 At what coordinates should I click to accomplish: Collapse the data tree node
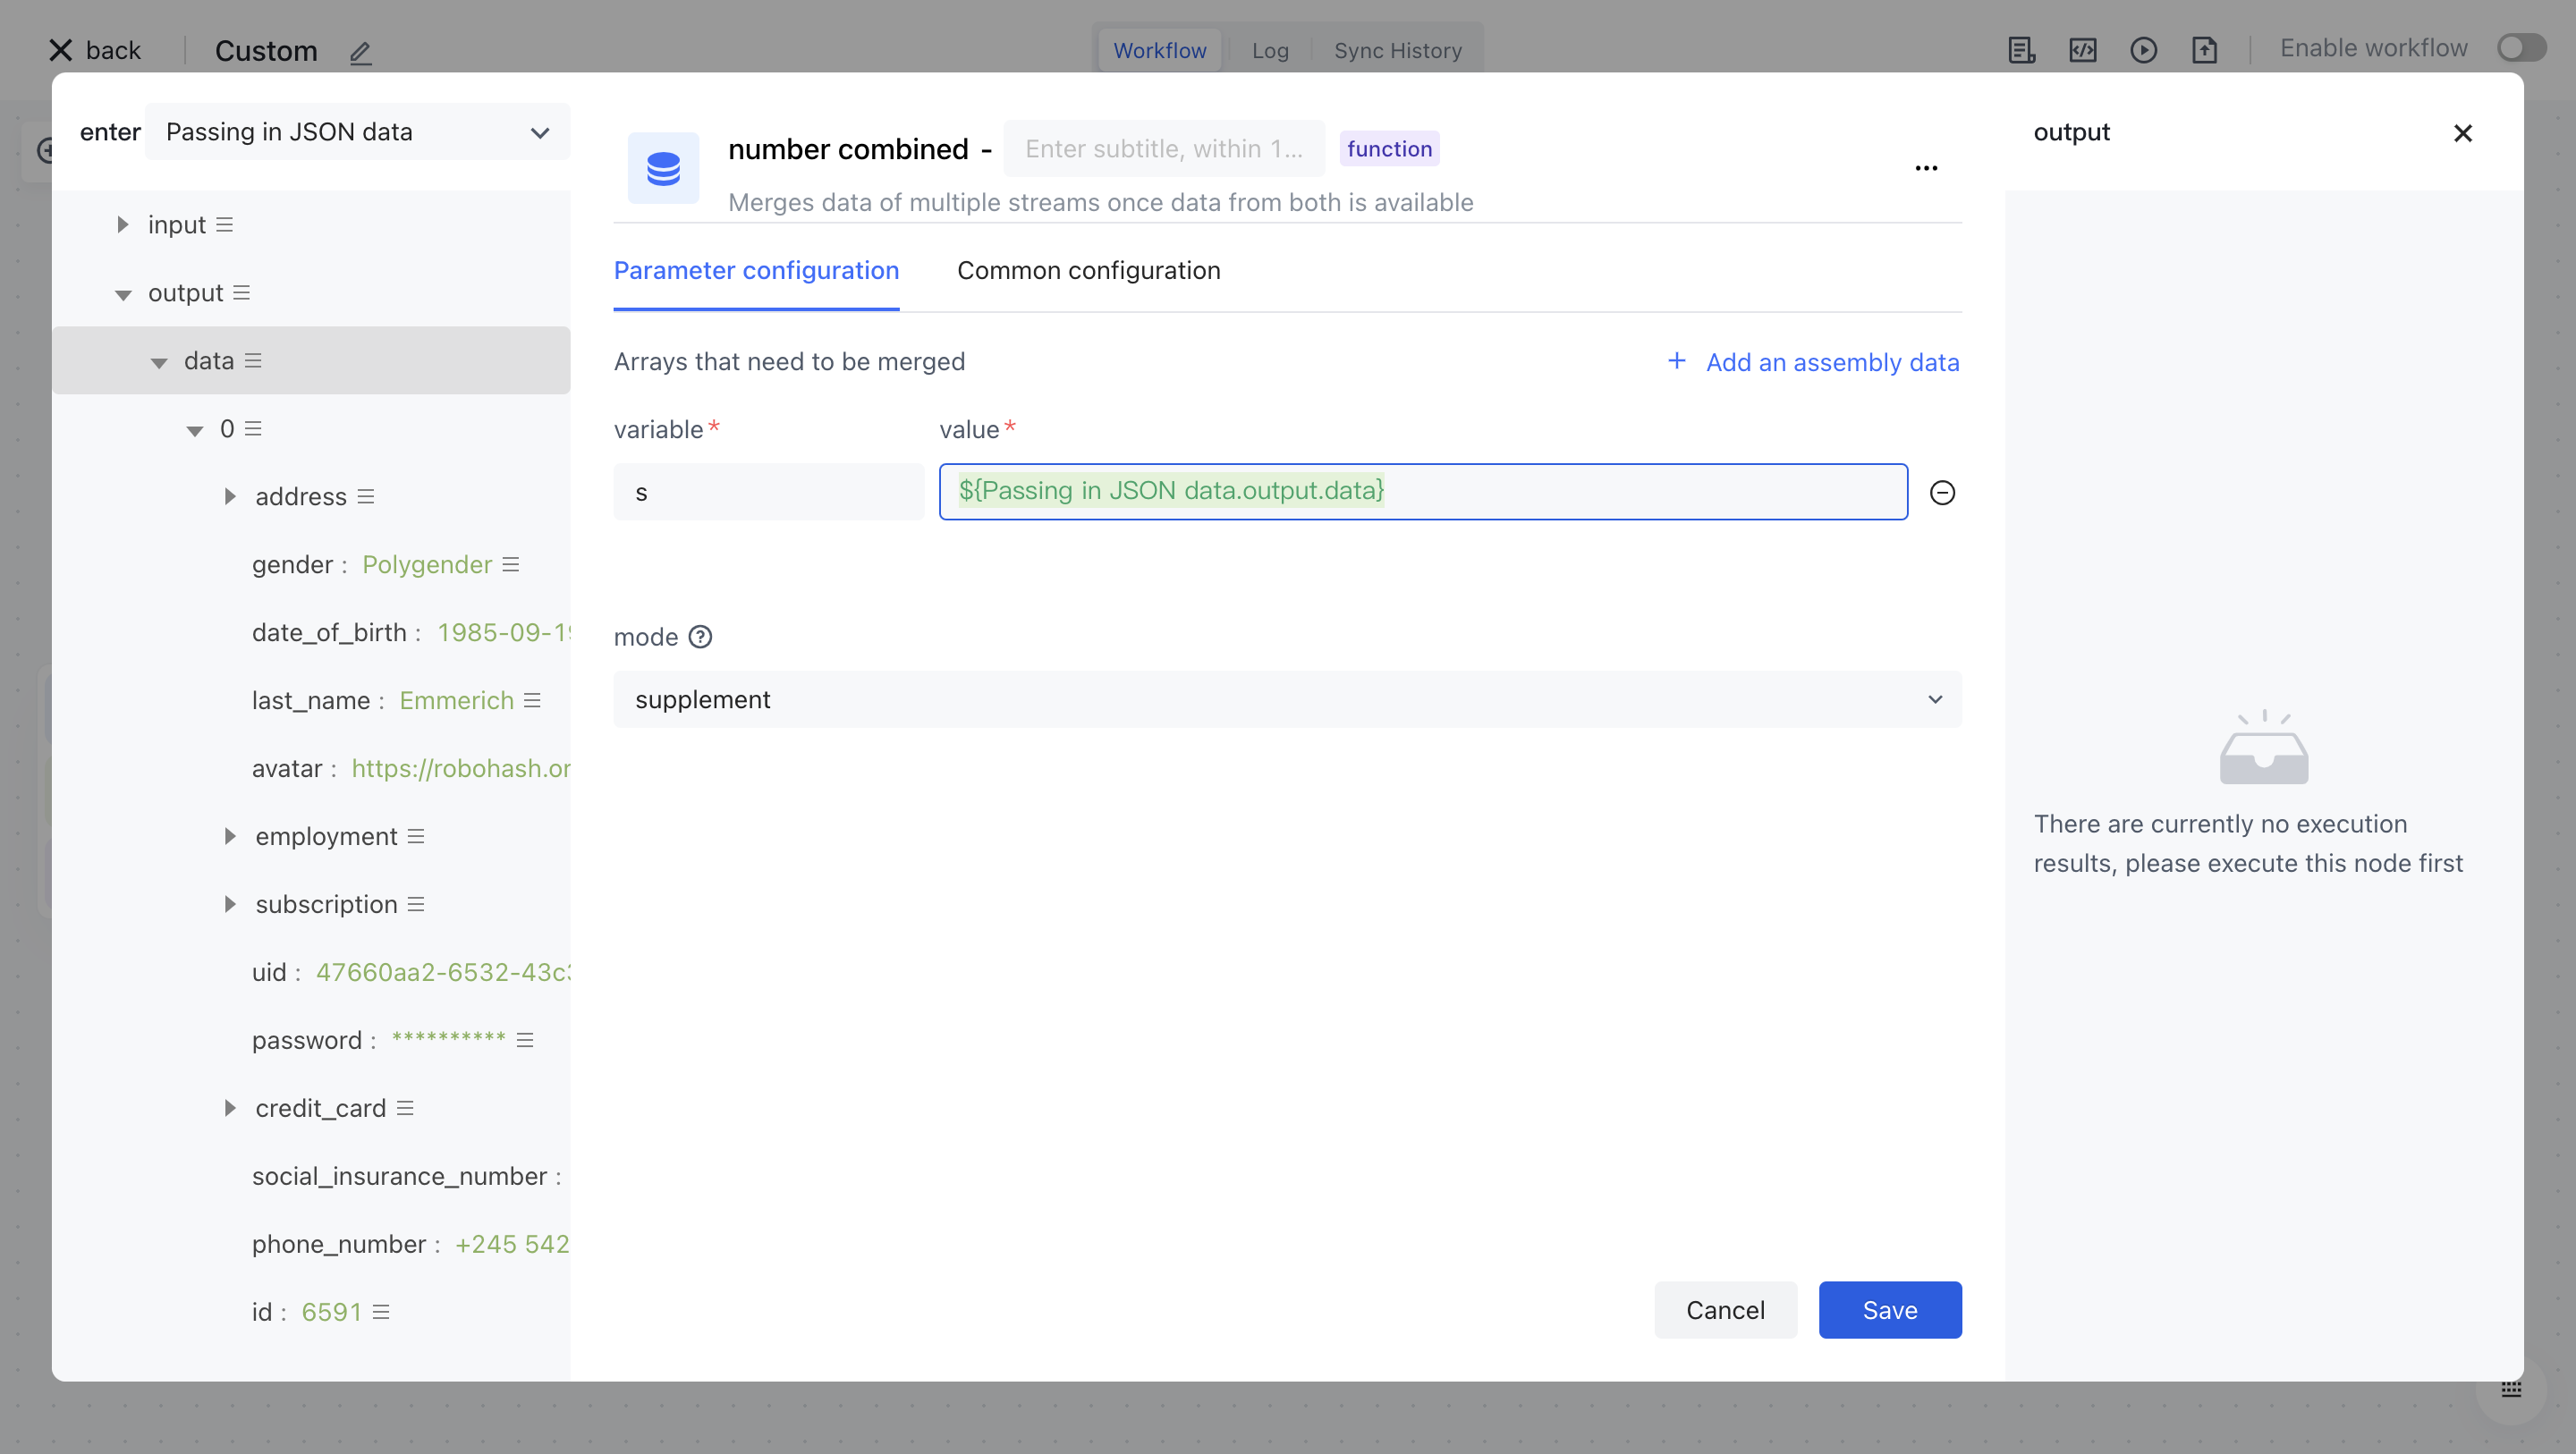[x=159, y=362]
